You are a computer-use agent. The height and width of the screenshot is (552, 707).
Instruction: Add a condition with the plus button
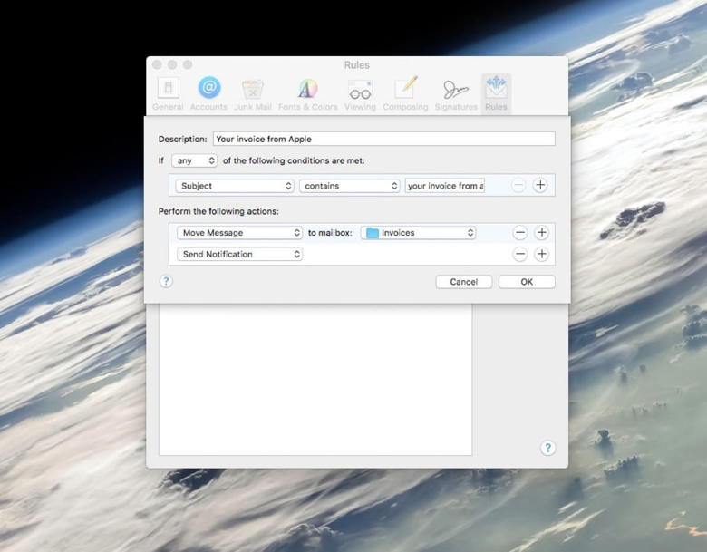coord(540,186)
